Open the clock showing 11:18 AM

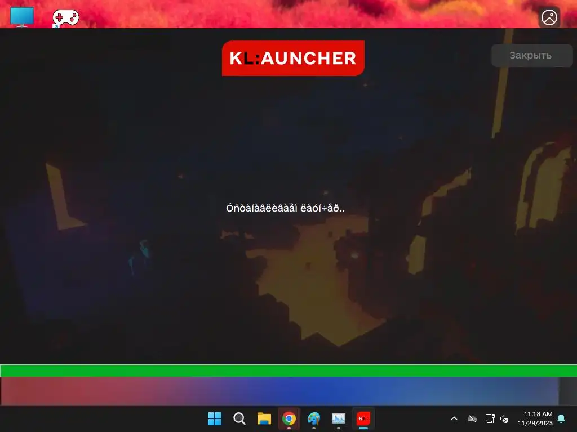pos(535,418)
